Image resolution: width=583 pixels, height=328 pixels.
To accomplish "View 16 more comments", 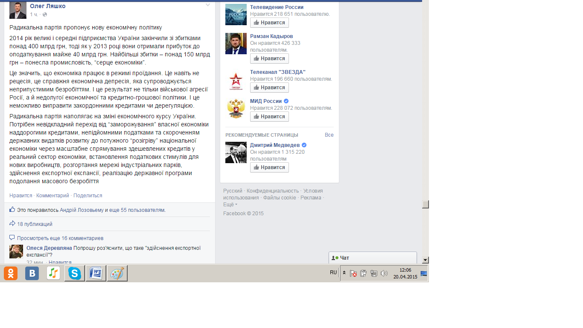I will (x=60, y=238).
